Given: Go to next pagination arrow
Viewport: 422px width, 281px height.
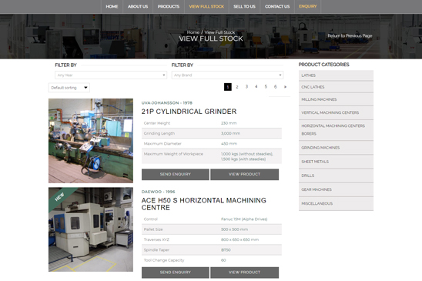Looking at the screenshot, I should 285,87.
